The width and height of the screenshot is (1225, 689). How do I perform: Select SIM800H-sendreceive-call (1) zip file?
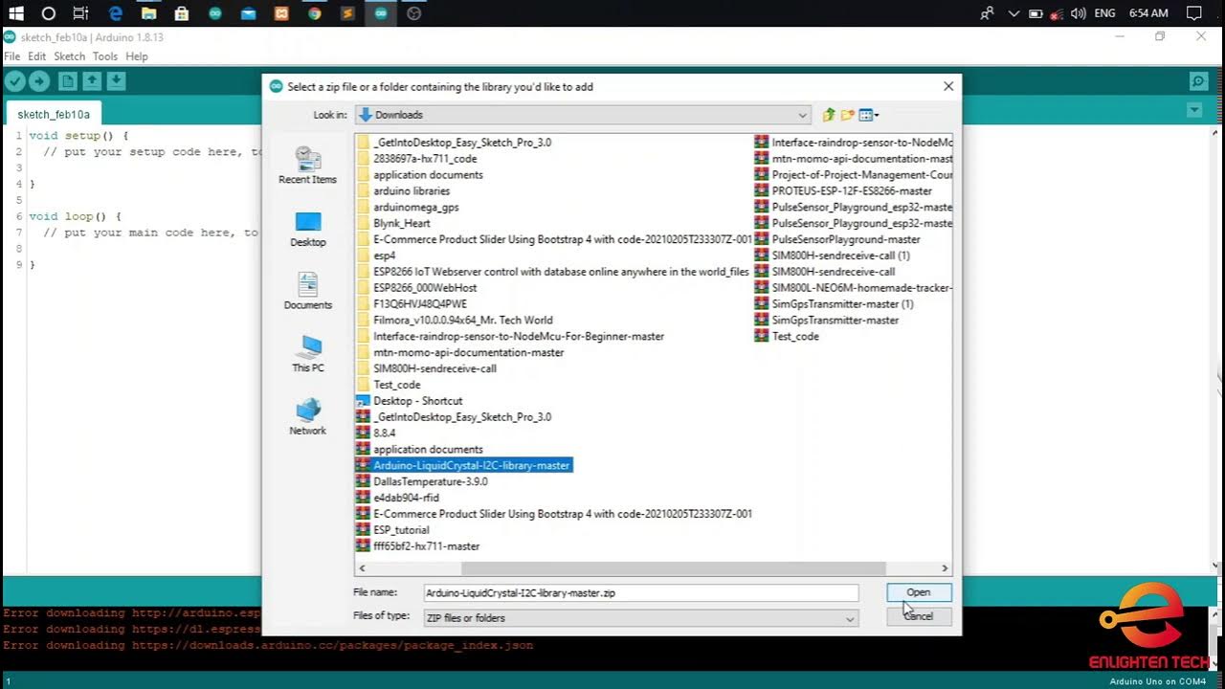pyautogui.click(x=833, y=256)
